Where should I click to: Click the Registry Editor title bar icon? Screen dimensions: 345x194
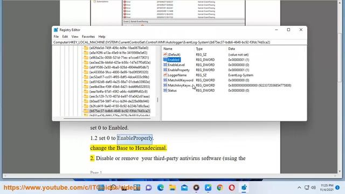tap(56, 30)
